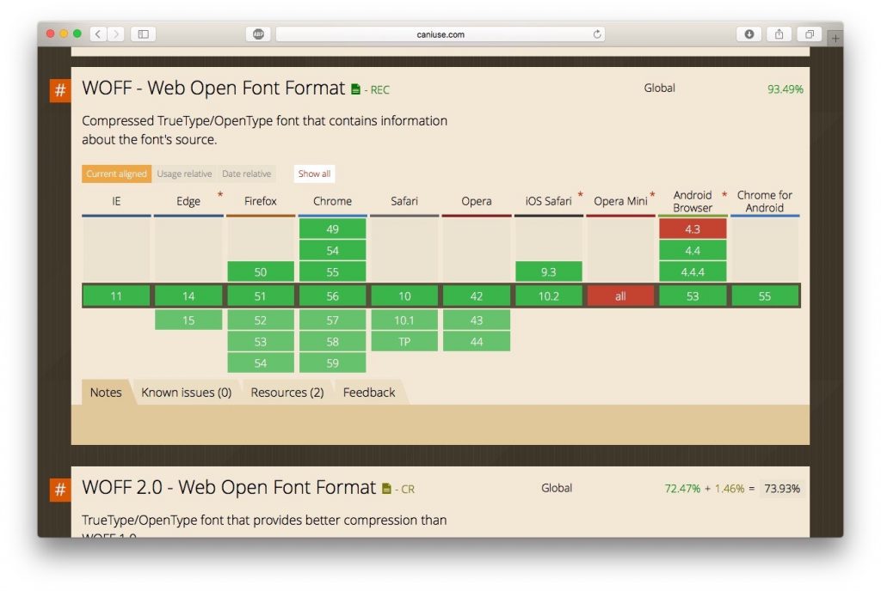
Task: Click the 93.49% global usage value
Action: tap(785, 89)
